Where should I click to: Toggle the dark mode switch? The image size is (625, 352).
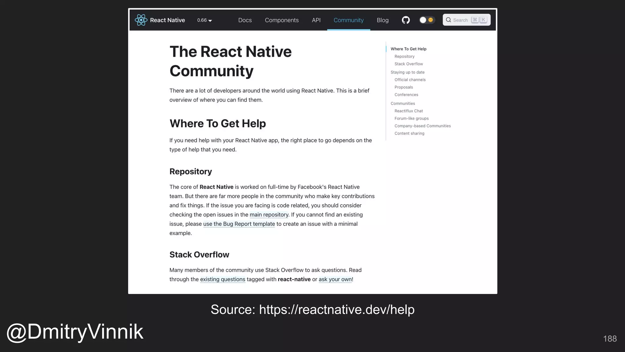pos(427,20)
